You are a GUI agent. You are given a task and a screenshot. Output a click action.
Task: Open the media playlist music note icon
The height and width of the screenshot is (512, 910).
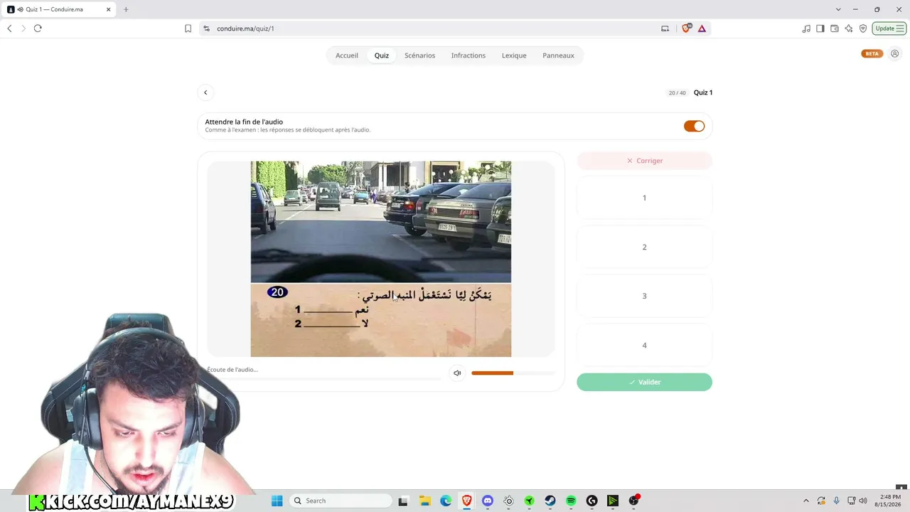(x=806, y=28)
